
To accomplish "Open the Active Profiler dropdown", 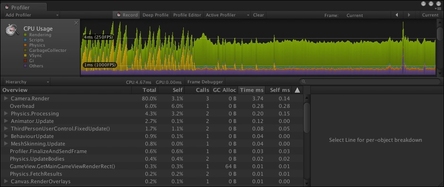I will click(227, 15).
